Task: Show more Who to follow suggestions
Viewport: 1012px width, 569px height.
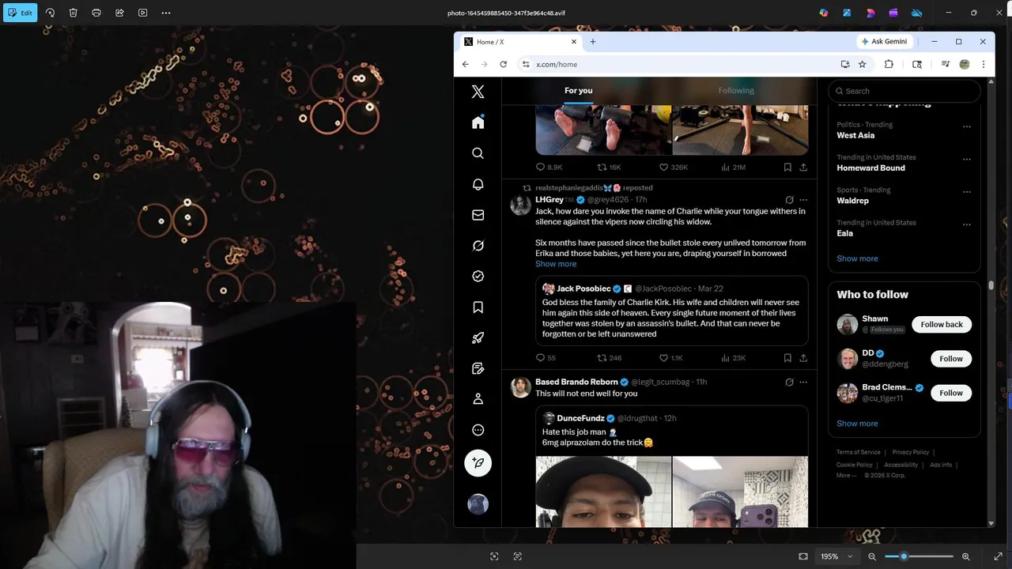Action: click(x=857, y=424)
